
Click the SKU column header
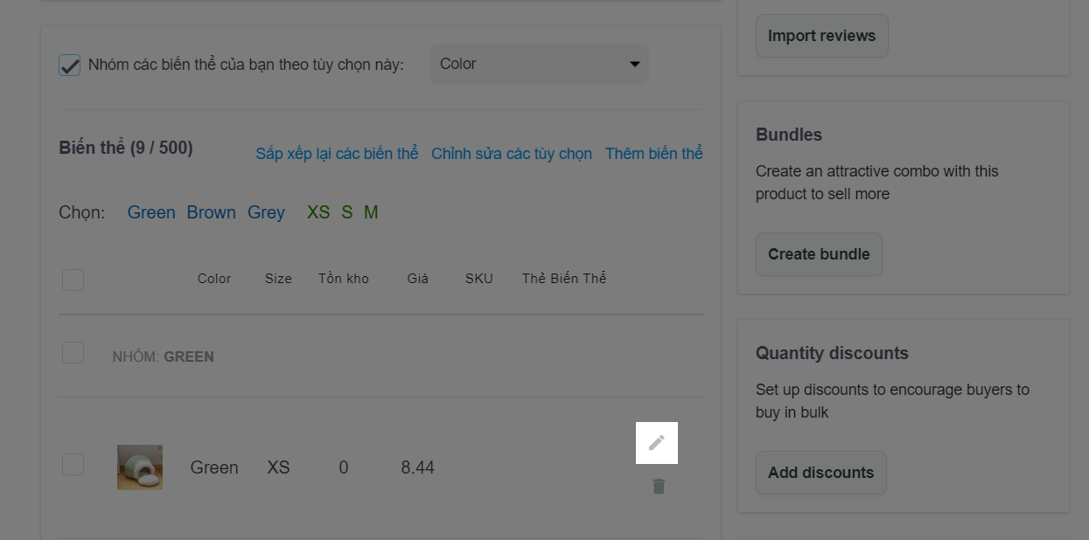(x=479, y=279)
